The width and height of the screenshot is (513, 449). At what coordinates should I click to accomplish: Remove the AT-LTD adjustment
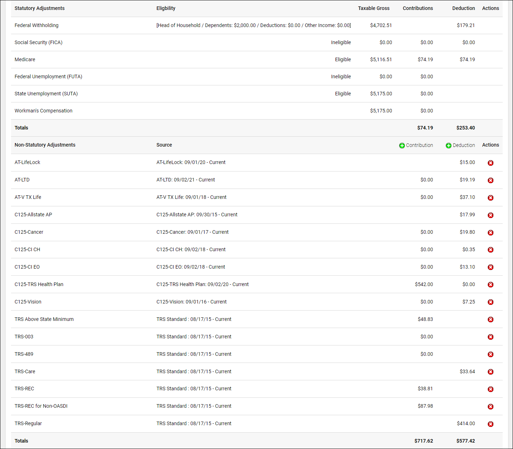coord(490,180)
